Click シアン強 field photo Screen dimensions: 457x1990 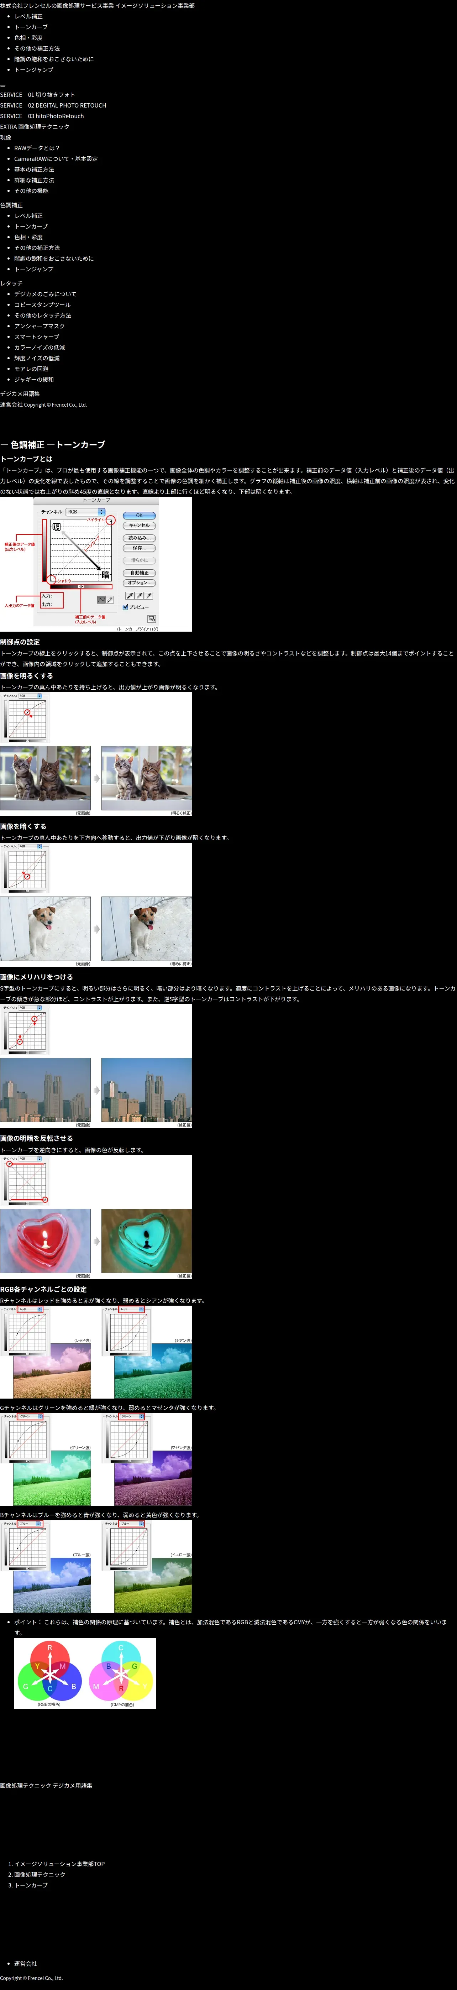tap(153, 1371)
